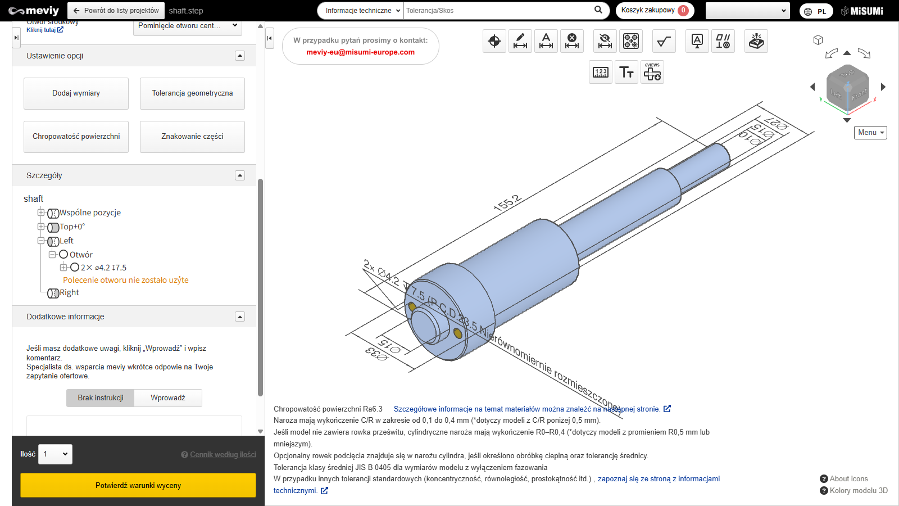
Task: Open the geometric tolerance symbols tool
Action: (x=723, y=41)
